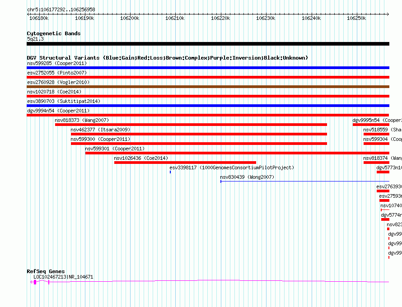Click the esv3890703 (Suktitipat2014) label
Viewport: 402px width, 307px height.
64,101
